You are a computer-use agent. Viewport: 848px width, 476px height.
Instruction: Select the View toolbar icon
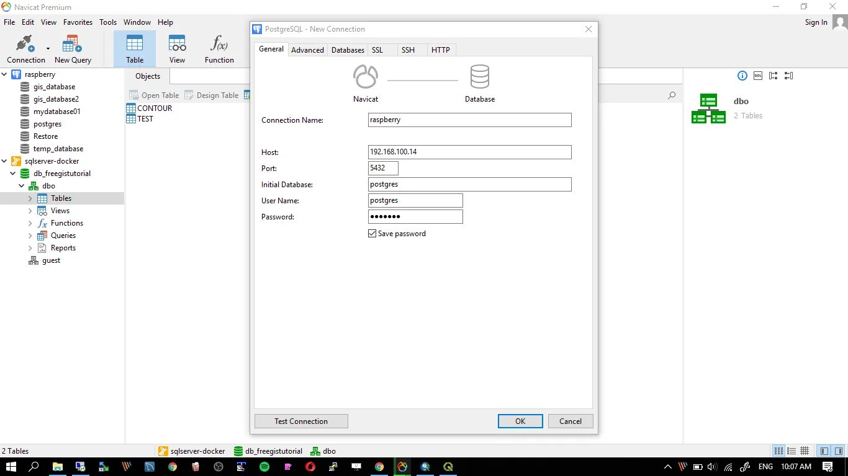tap(177, 49)
